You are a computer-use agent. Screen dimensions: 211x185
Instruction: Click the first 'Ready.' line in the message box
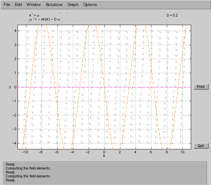[11, 164]
